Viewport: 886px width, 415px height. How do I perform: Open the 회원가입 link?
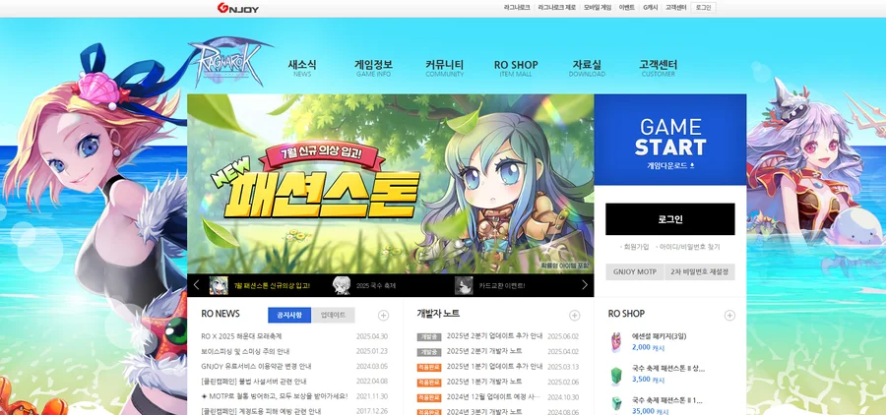click(x=636, y=247)
